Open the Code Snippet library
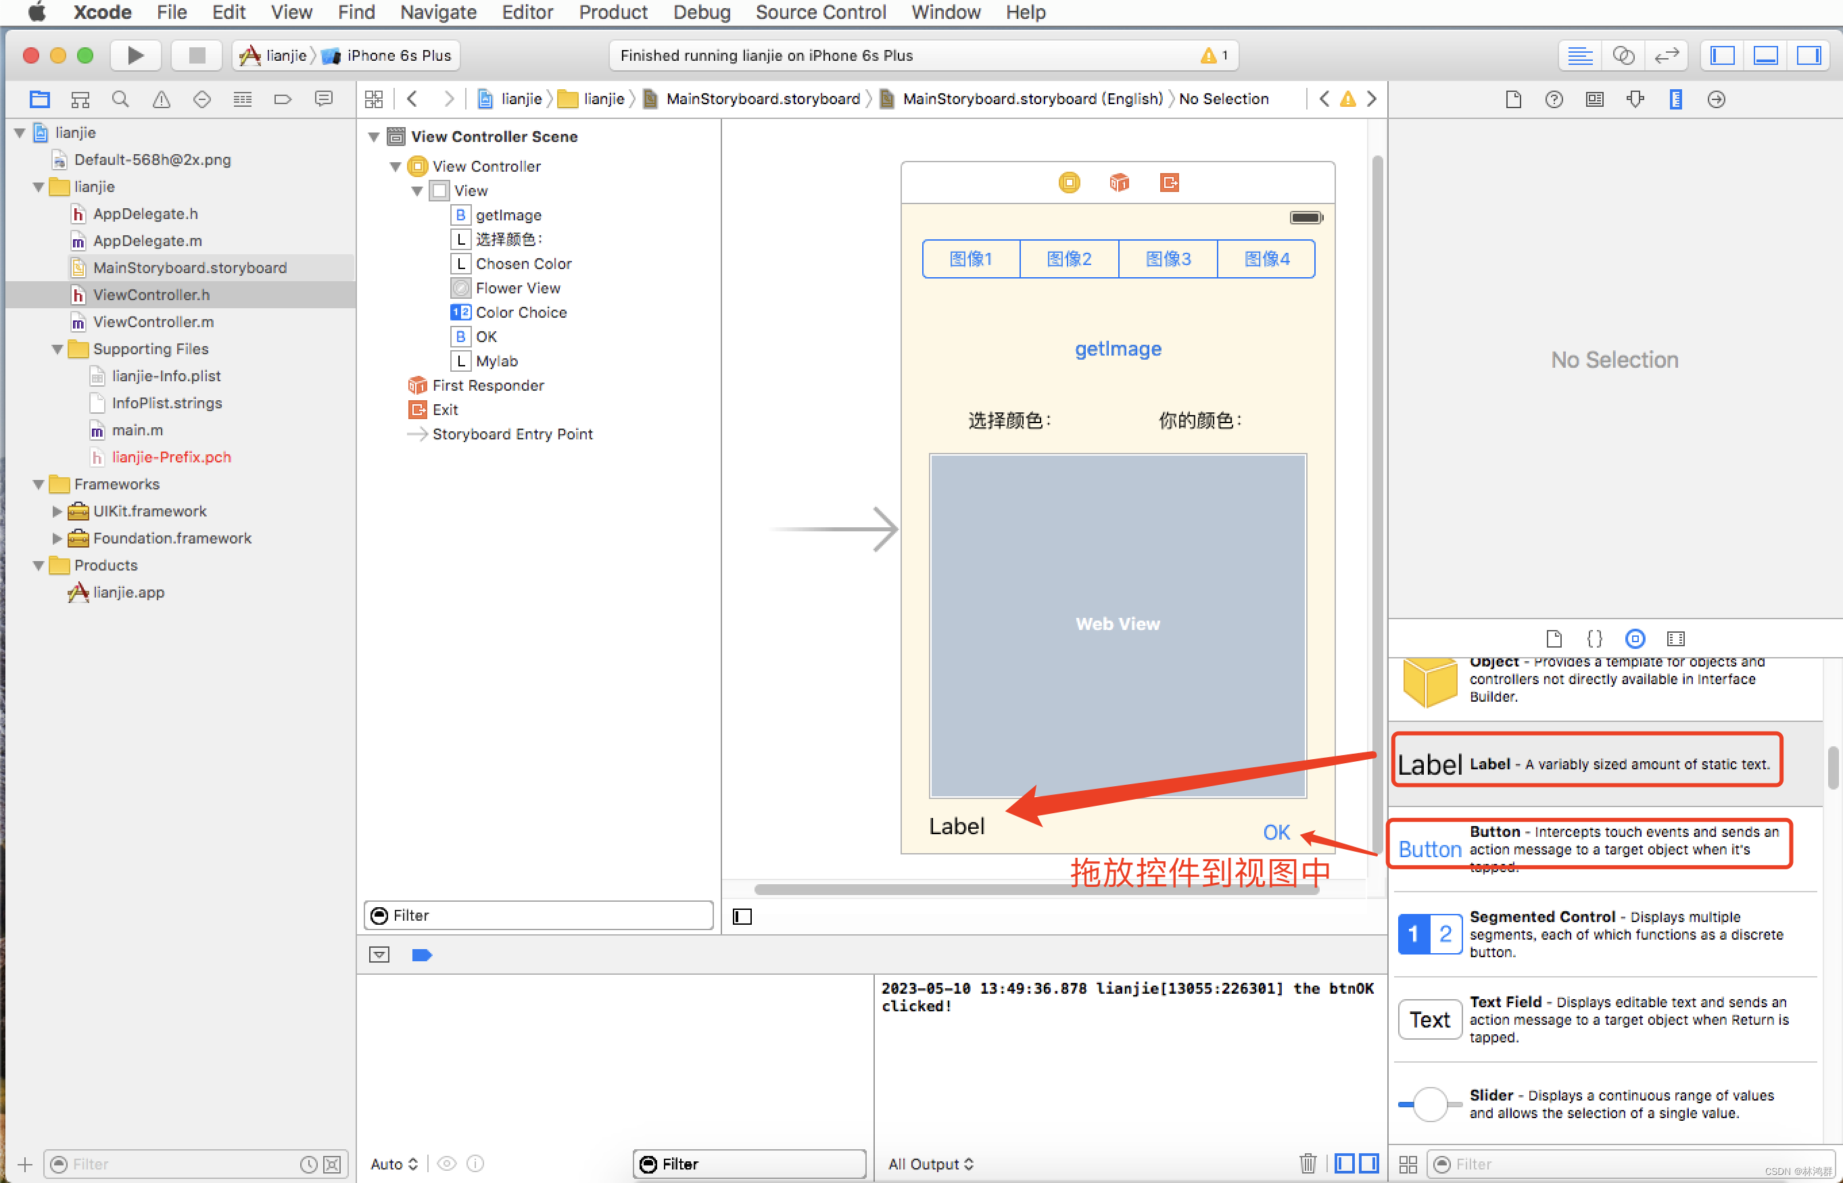The width and height of the screenshot is (1843, 1183). click(1595, 638)
